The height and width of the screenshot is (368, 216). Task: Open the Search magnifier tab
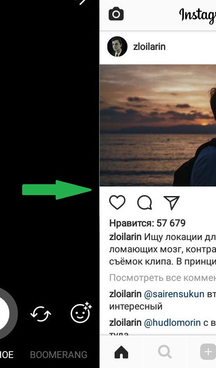coord(165,352)
